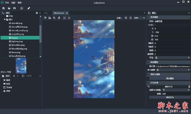Open the 视图 menu
191x114 pixels.
click(x=13, y=3)
